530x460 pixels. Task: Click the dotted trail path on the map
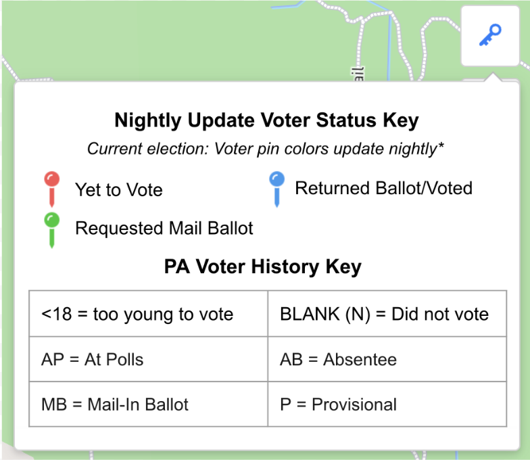[360, 44]
